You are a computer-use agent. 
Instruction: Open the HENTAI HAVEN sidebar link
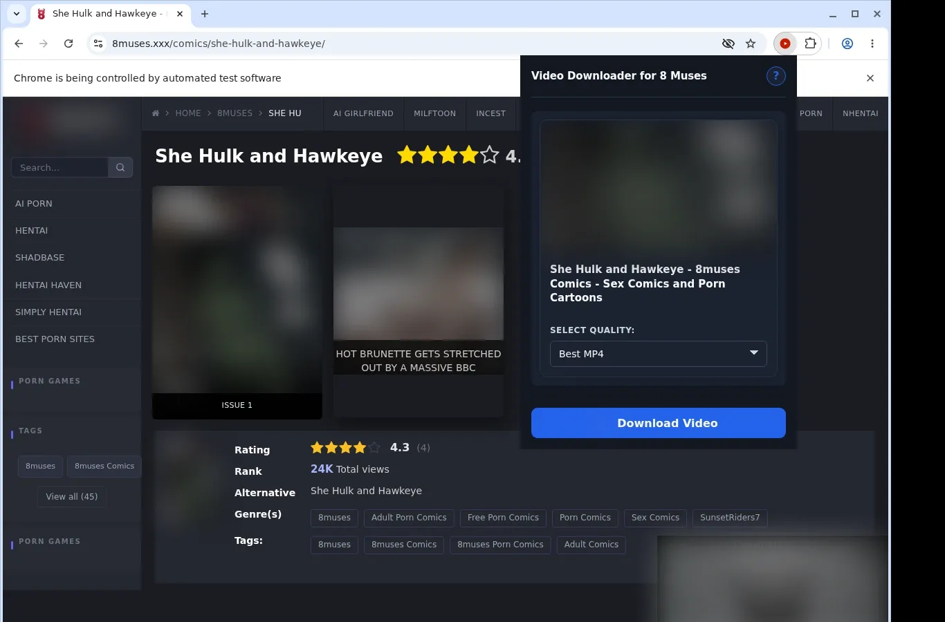coord(48,285)
